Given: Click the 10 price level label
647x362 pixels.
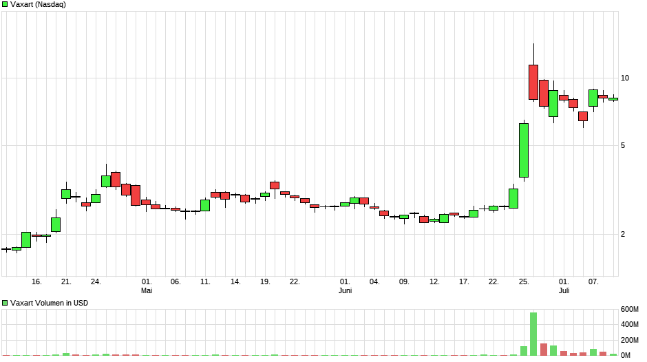Looking at the screenshot, I should (x=625, y=78).
